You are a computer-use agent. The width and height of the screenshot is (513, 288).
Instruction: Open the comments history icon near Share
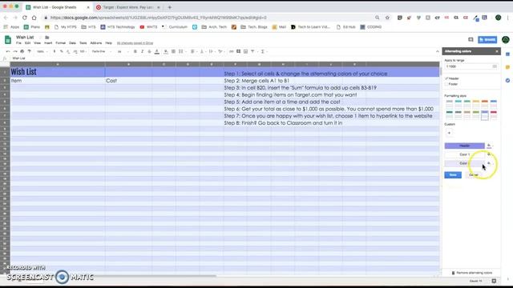pos(471,40)
